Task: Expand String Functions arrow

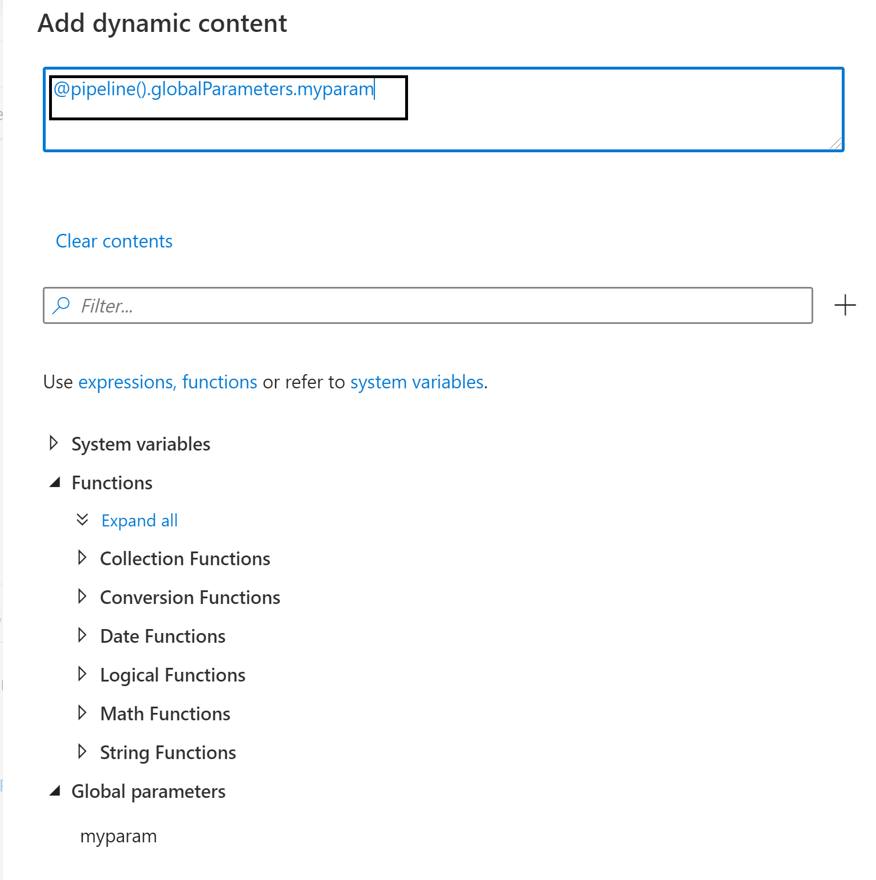Action: [x=82, y=752]
